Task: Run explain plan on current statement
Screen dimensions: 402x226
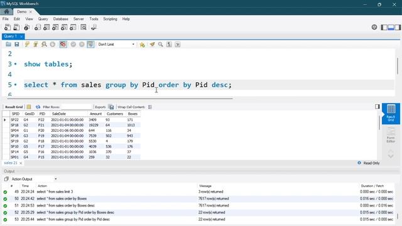Action: pos(44,45)
